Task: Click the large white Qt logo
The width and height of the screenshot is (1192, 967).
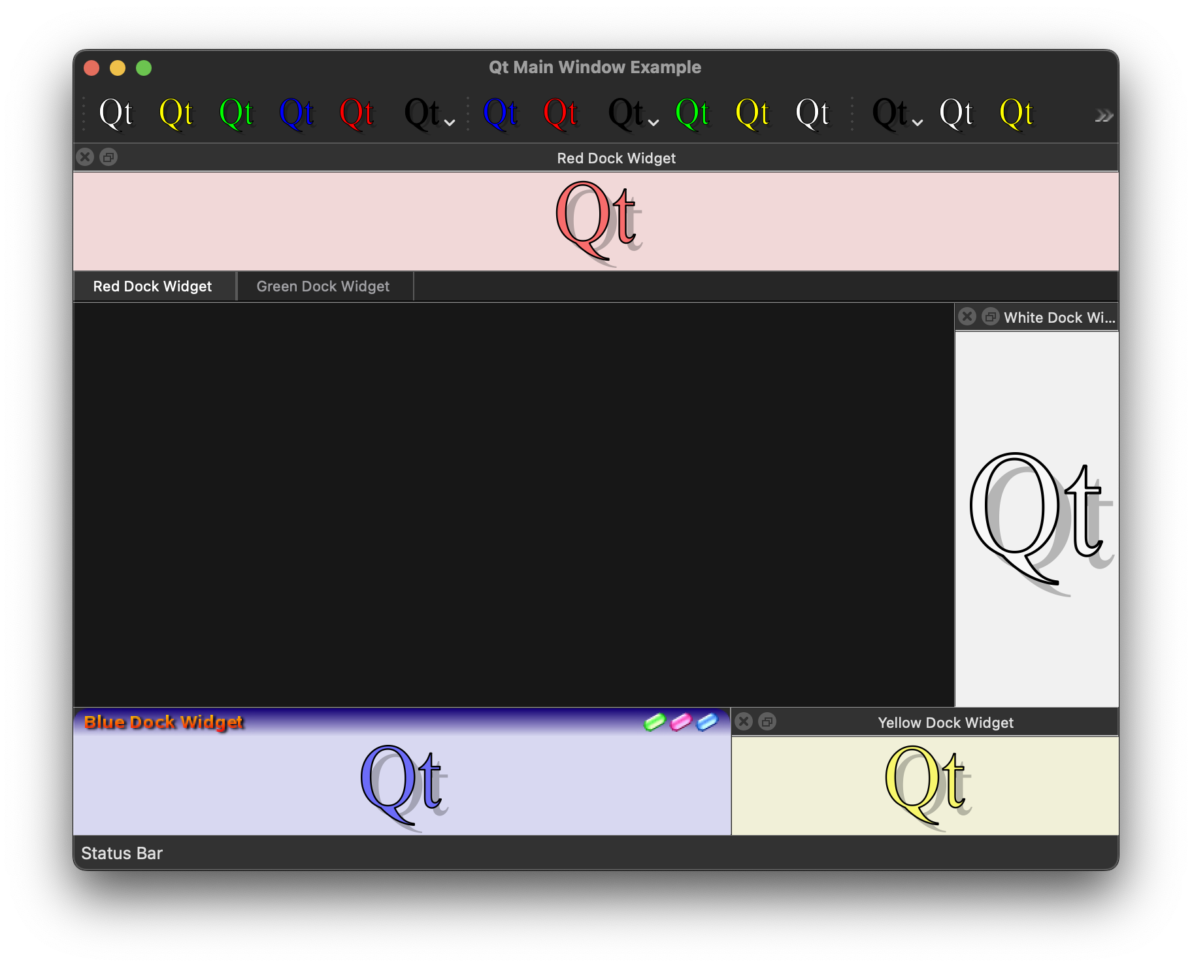Action: pyautogui.click(x=1042, y=523)
